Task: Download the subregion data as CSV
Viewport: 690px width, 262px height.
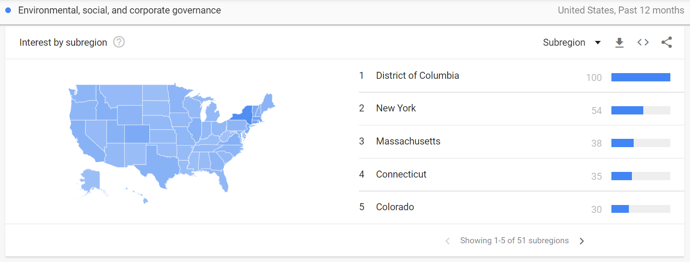Action: coord(619,43)
